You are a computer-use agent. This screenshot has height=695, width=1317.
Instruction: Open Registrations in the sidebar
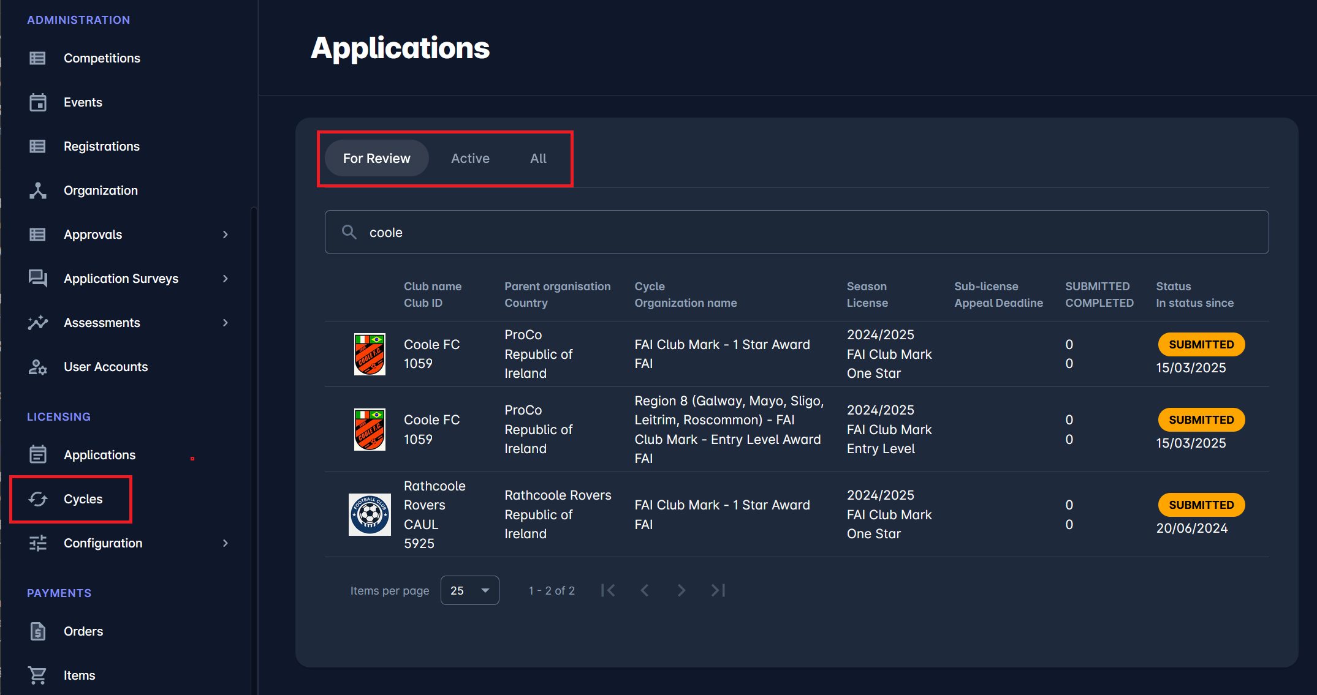point(102,146)
